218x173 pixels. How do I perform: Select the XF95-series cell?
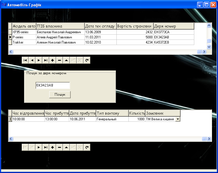point(24,32)
